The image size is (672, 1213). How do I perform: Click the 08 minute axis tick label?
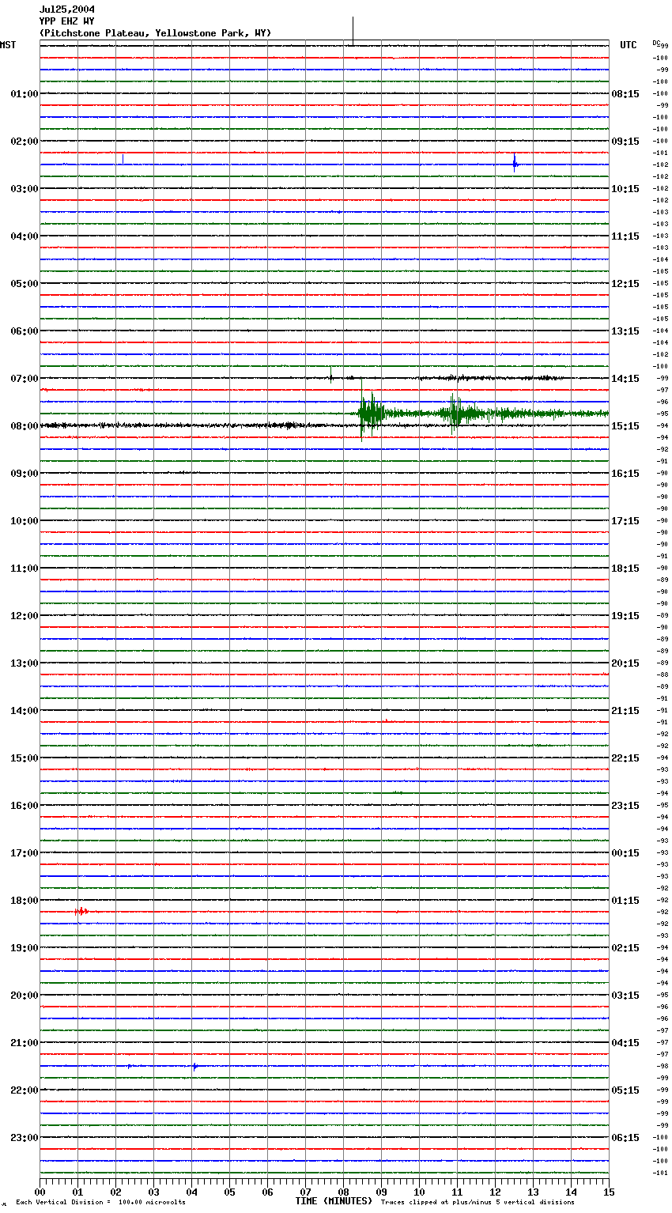click(343, 1192)
